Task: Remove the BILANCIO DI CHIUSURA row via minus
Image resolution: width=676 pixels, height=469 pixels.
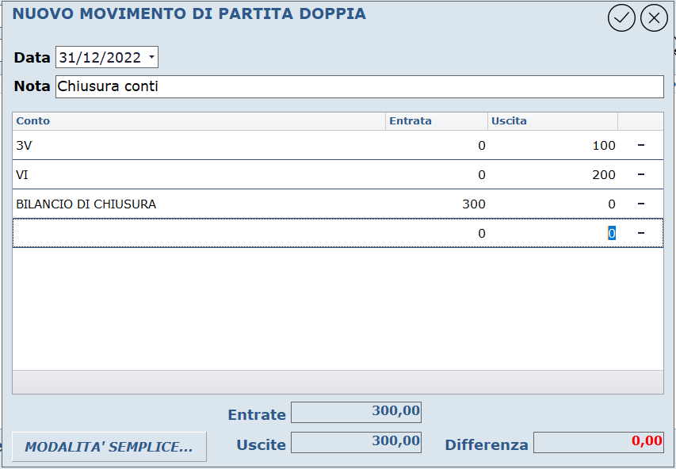Action: coord(640,204)
